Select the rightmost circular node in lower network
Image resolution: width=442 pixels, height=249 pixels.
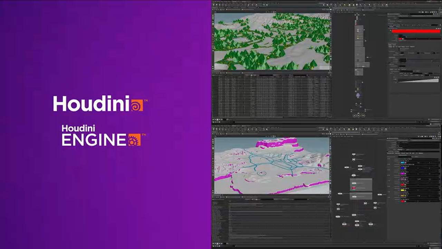click(x=371, y=224)
